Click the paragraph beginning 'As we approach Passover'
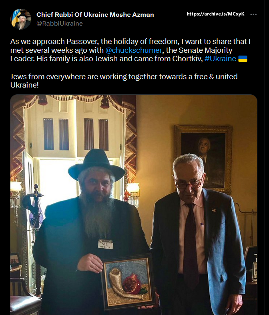 pyautogui.click(x=130, y=50)
